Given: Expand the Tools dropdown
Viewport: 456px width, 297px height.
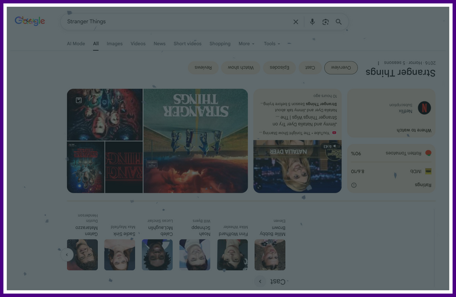Looking at the screenshot, I should point(272,44).
